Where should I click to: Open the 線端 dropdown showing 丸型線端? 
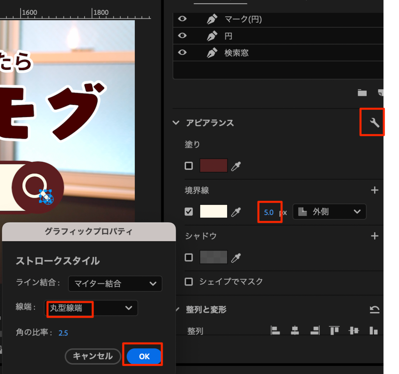pos(92,308)
